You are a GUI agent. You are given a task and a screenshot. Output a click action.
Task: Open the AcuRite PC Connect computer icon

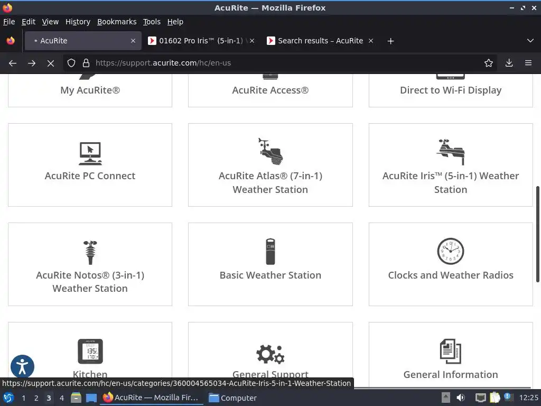[90, 154]
